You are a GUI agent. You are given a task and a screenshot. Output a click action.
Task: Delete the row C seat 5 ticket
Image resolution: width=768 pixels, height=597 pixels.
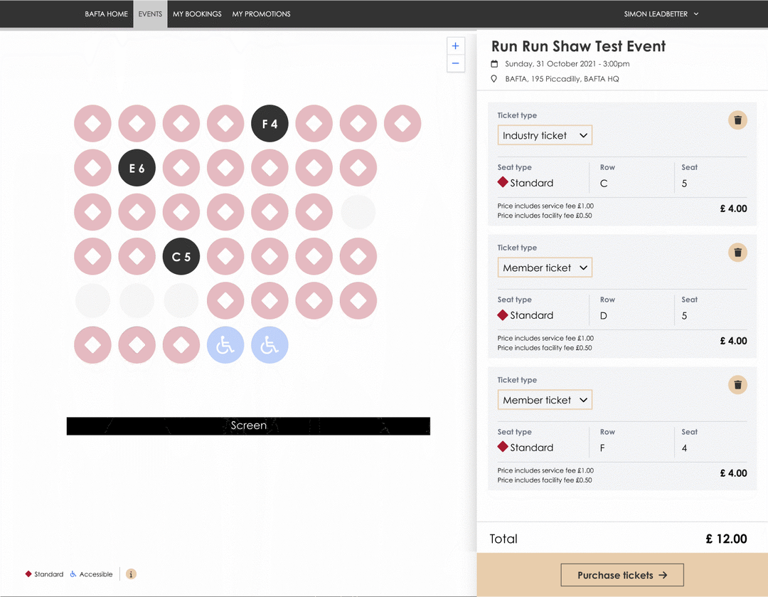[737, 120]
